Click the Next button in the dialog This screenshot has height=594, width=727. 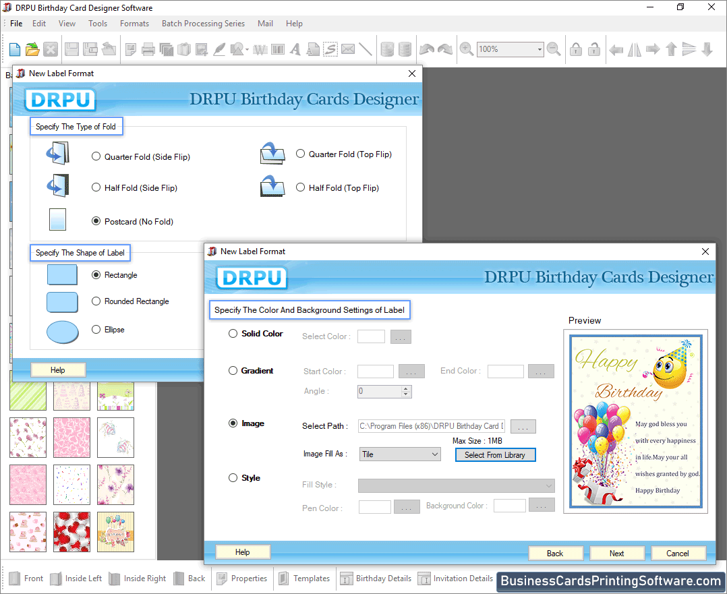coord(617,553)
